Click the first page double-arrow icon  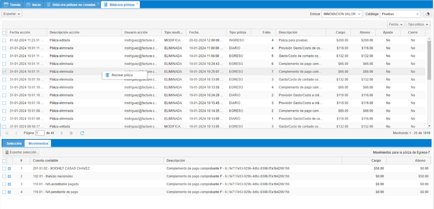click(x=7, y=133)
